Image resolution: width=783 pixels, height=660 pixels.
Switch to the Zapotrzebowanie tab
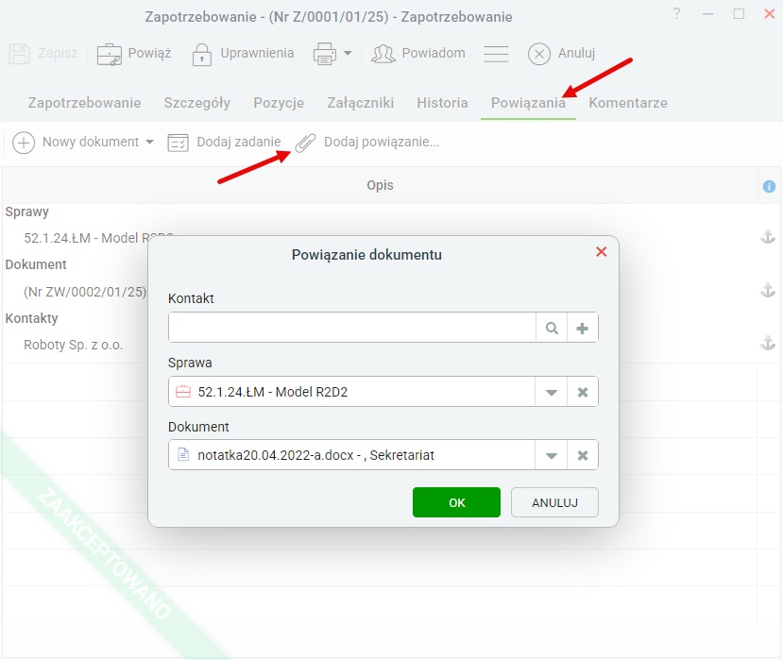pyautogui.click(x=84, y=103)
